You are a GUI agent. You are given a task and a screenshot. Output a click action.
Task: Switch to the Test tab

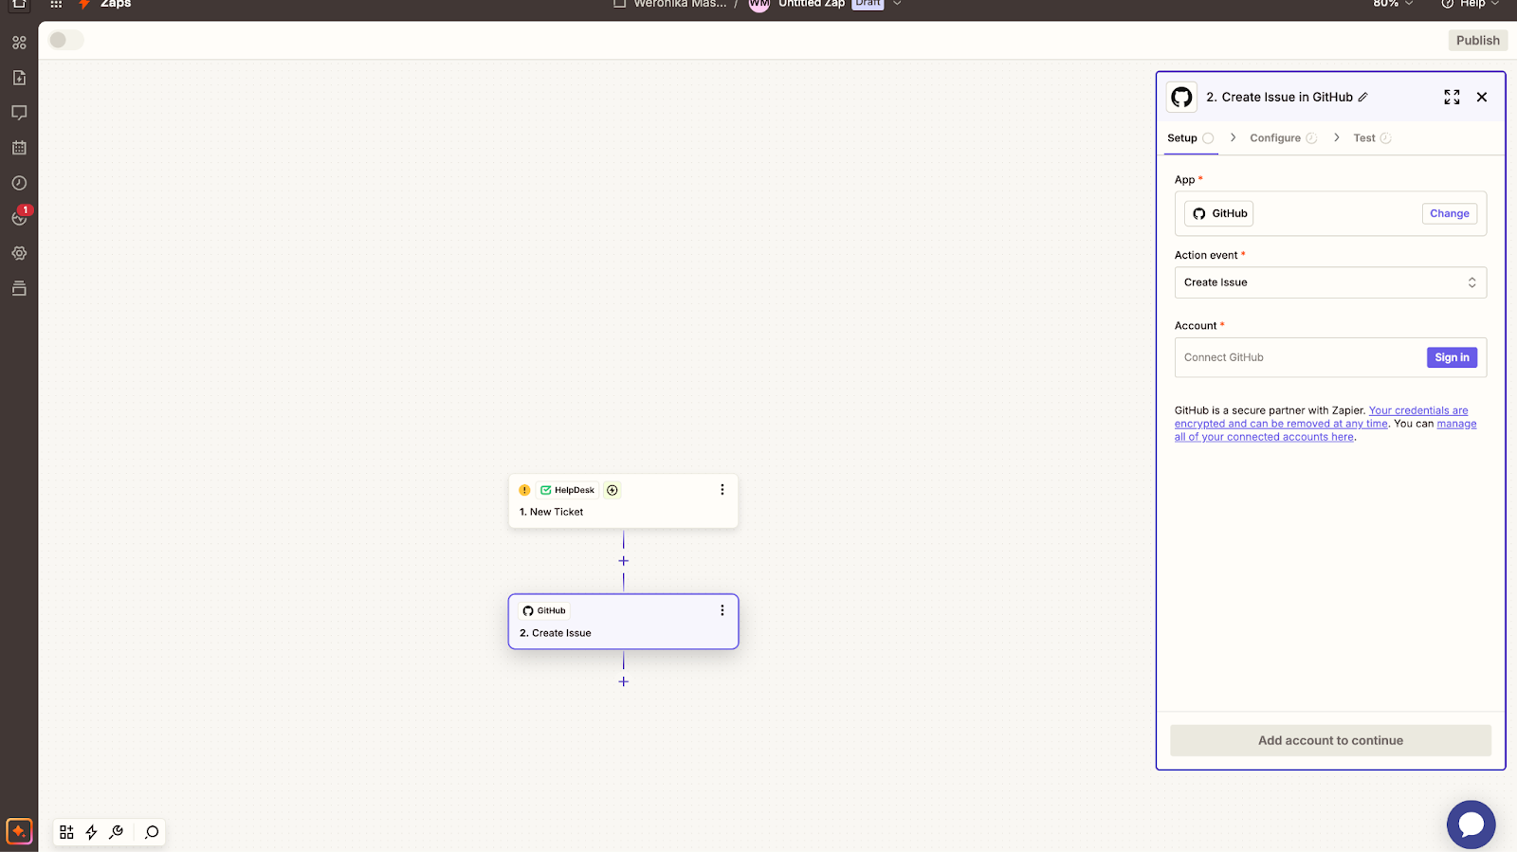1372,138
